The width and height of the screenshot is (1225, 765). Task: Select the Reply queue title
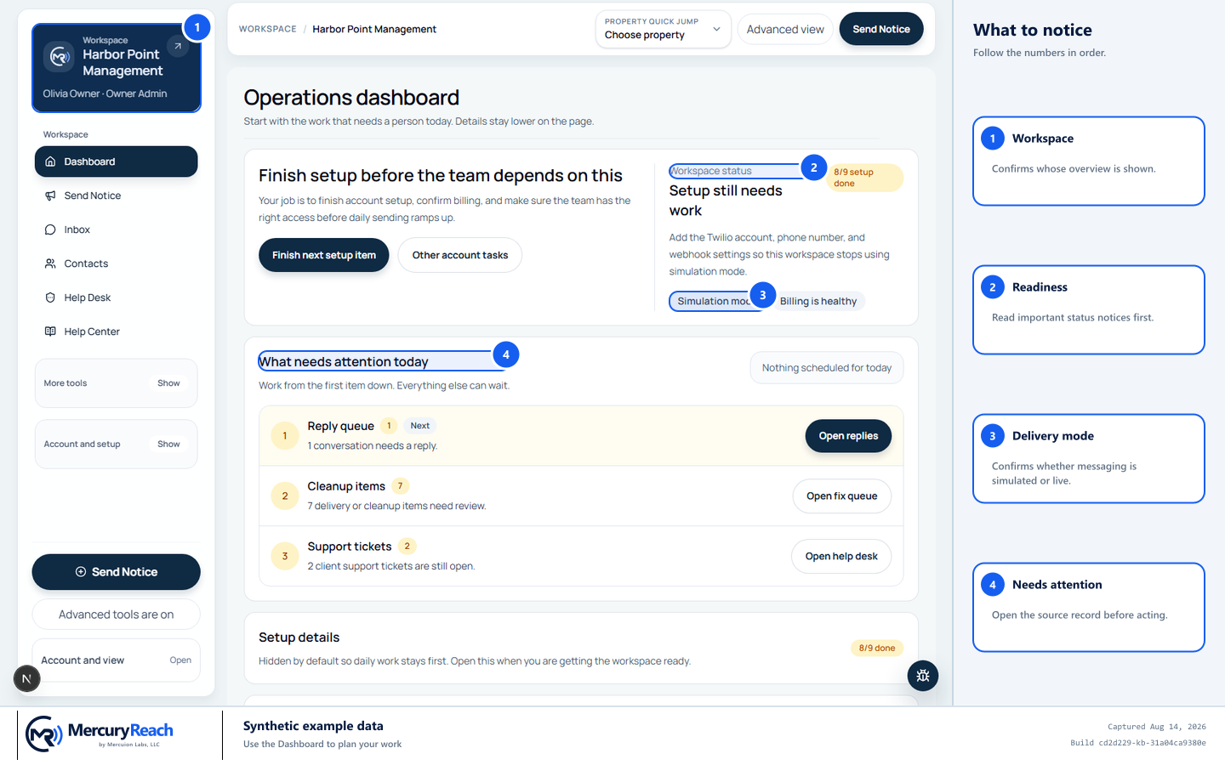[341, 426]
